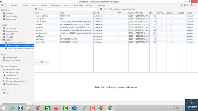Select the x-acbin cookie row
The height and width of the screenshot is (111, 198).
(116, 25)
